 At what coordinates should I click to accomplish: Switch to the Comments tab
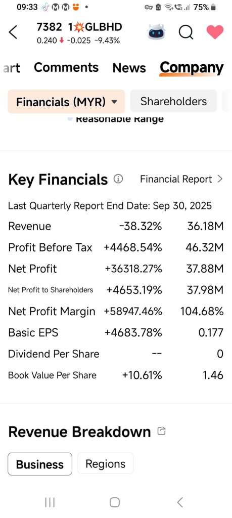pos(66,67)
